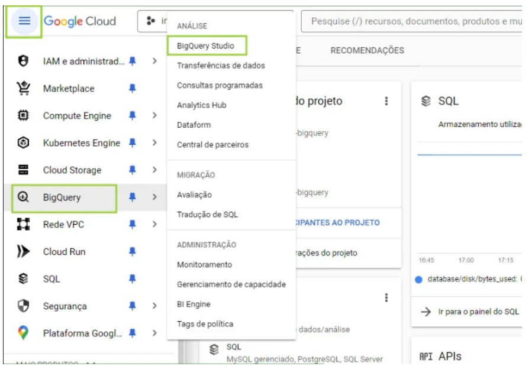Select Transferências de dados
The width and height of the screenshot is (532, 366).
(221, 66)
